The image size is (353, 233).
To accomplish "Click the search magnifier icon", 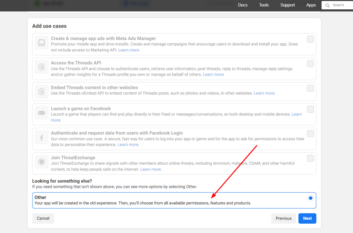I will [327, 5].
